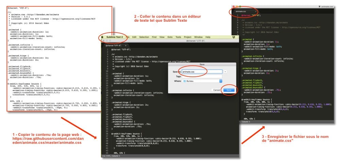Open the Sublime Text 2 application menu
Image resolution: width=340 pixels, height=164 pixels.
pos(115,37)
